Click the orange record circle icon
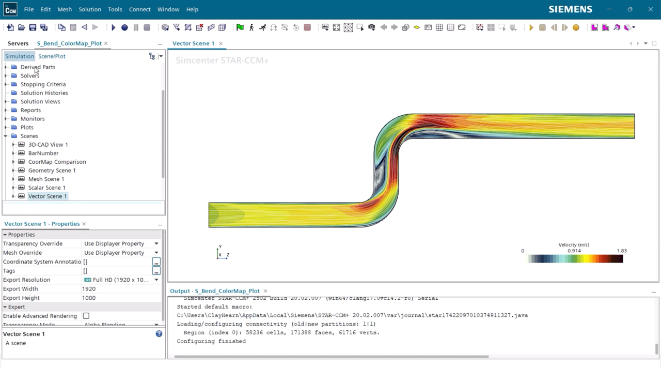 click(576, 27)
